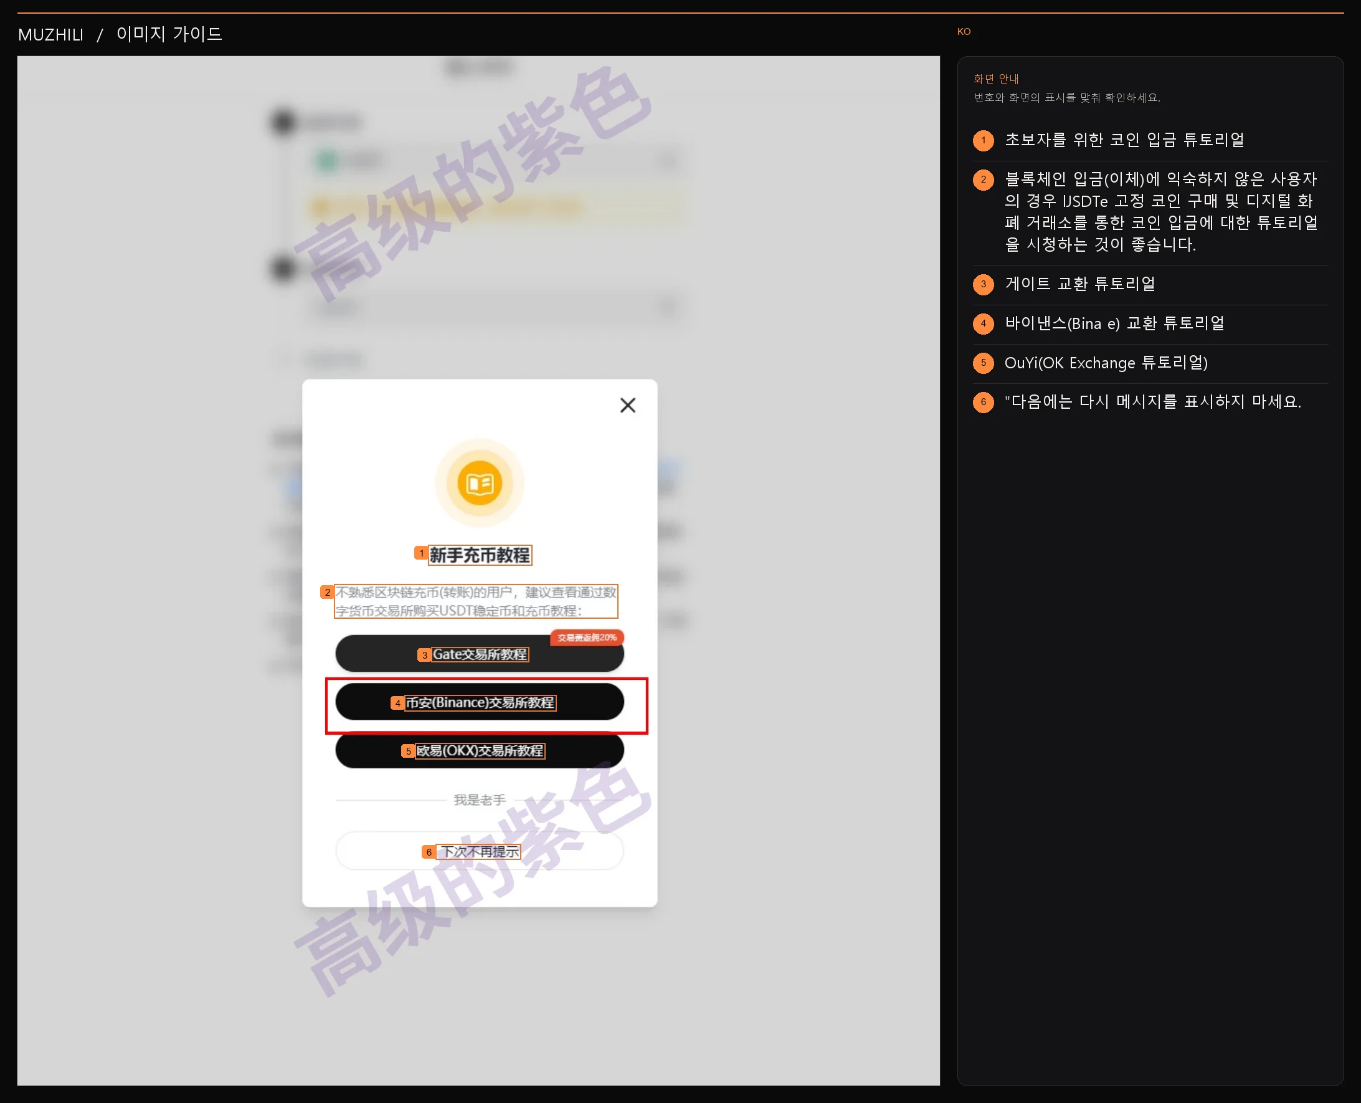Screen dimensions: 1361x1103
Task: Click the 이미지 가이드 breadcrumb title
Action: pos(169,34)
